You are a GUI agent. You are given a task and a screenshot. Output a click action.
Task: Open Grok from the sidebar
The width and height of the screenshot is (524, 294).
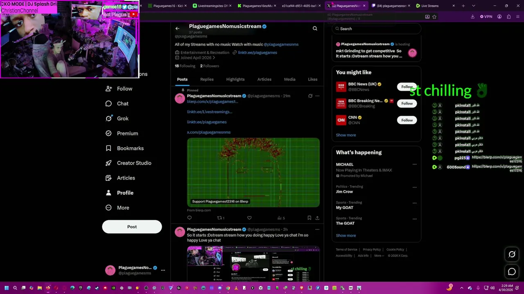(117, 118)
